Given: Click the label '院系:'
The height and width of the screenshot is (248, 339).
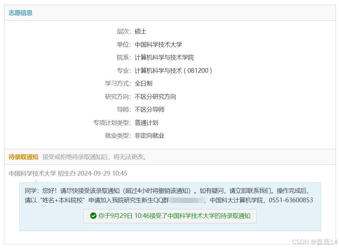Looking at the screenshot, I should pos(124,58).
